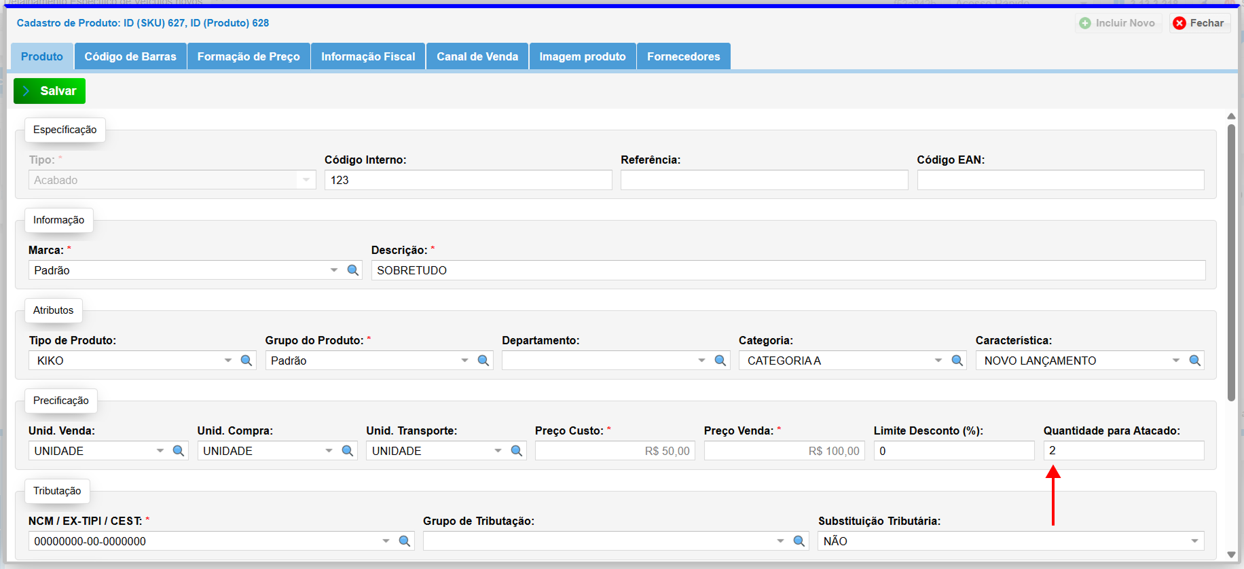Image resolution: width=1244 pixels, height=569 pixels.
Task: Click the Fechar button
Action: click(x=1199, y=23)
